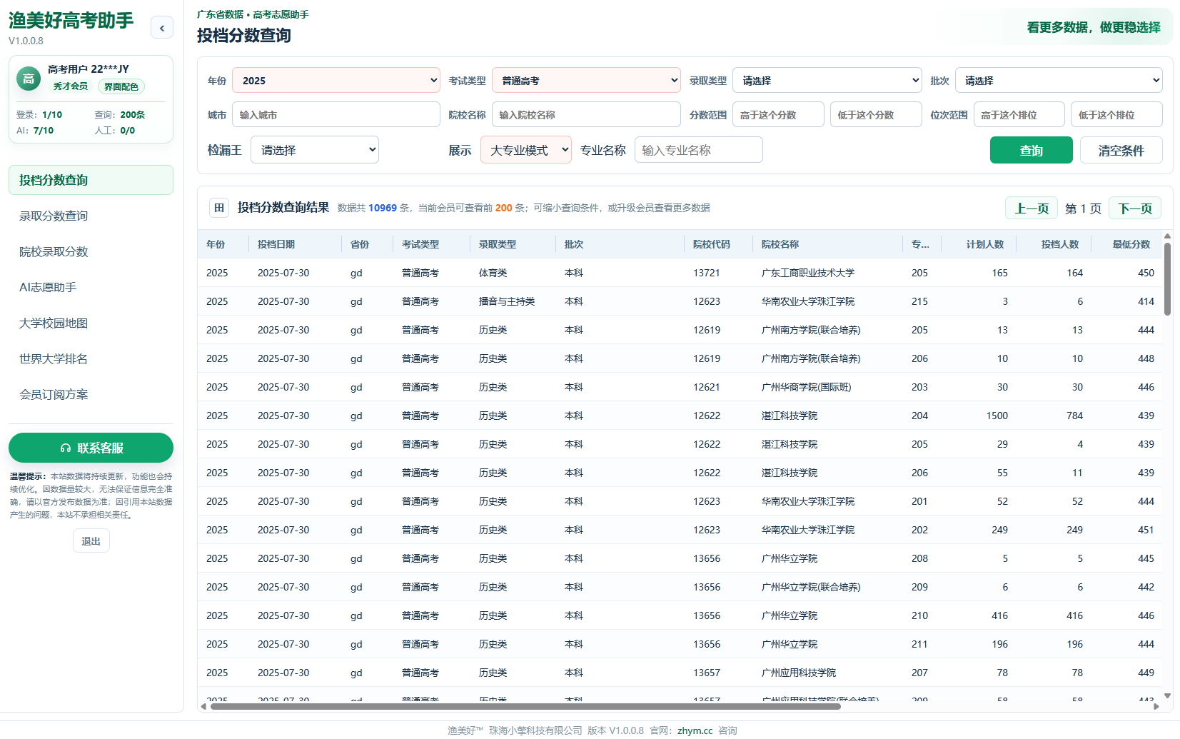Expand the 批次 selector
The width and height of the screenshot is (1180, 739).
coord(1059,80)
